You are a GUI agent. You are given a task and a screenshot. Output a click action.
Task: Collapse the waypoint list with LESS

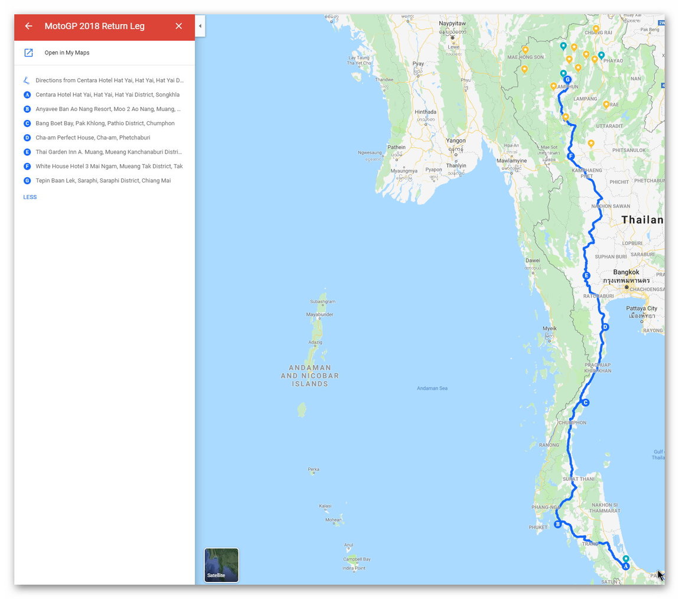30,197
